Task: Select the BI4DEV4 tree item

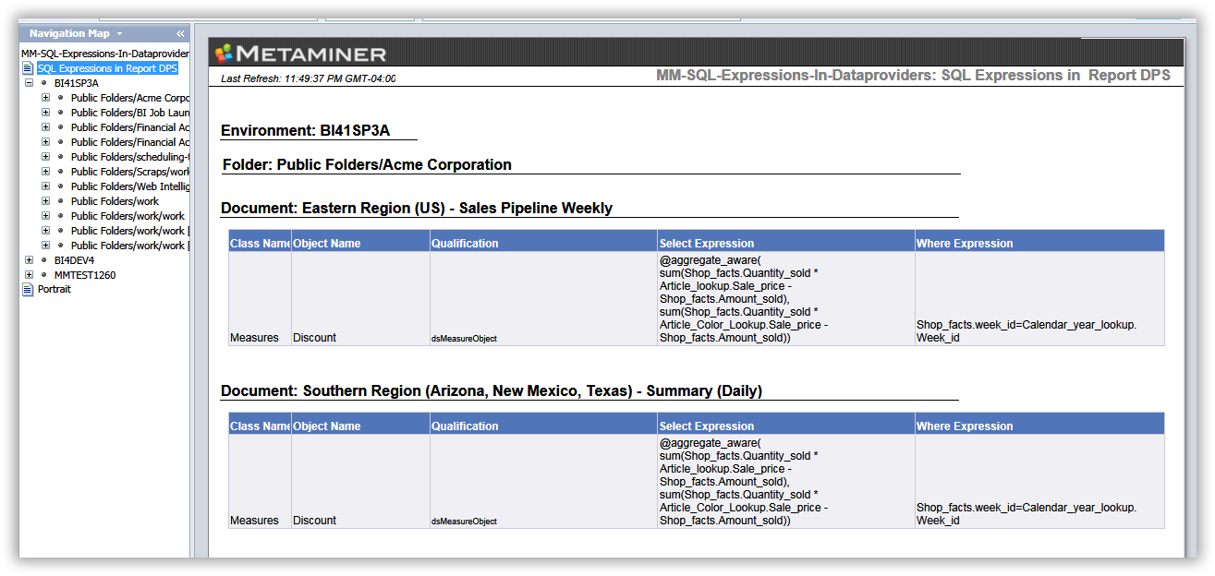Action: tap(74, 260)
